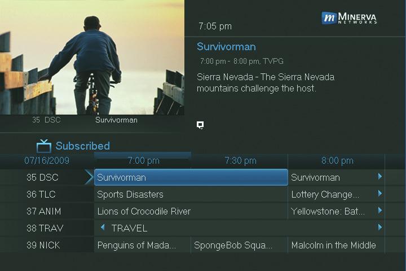
Task: Click the Subscribed TV icon
Action: tap(44, 146)
